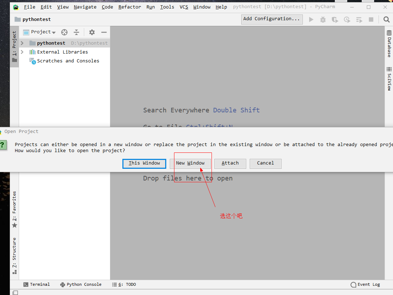Click the Profile run icon
This screenshot has height=295, width=393.
[x=347, y=20]
